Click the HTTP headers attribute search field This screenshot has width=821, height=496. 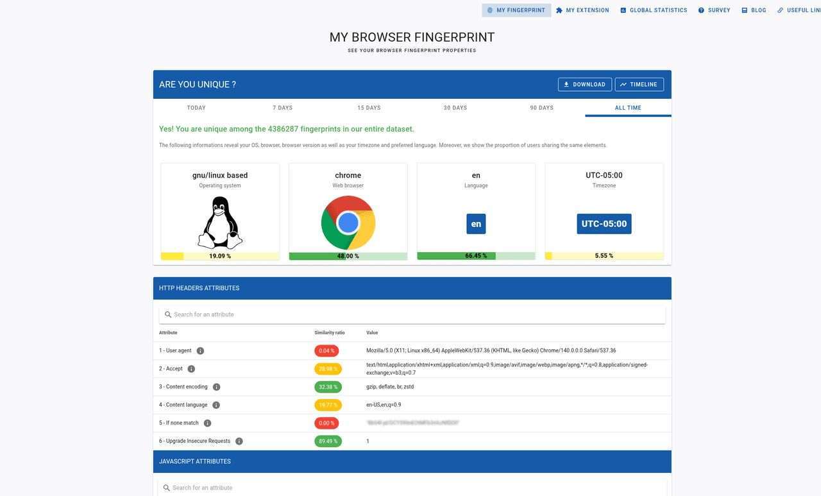tap(412, 314)
